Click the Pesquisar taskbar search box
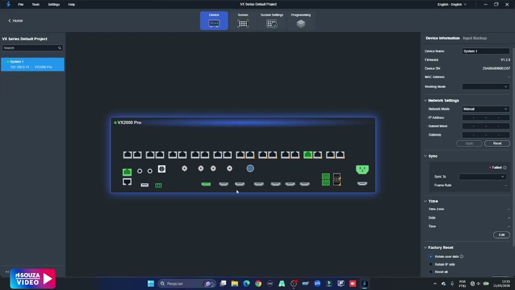Screen dimensions: 515x290 [x=187, y=284]
